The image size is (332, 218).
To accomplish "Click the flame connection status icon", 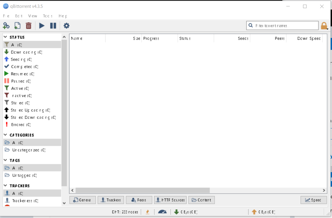I will pos(147,212).
